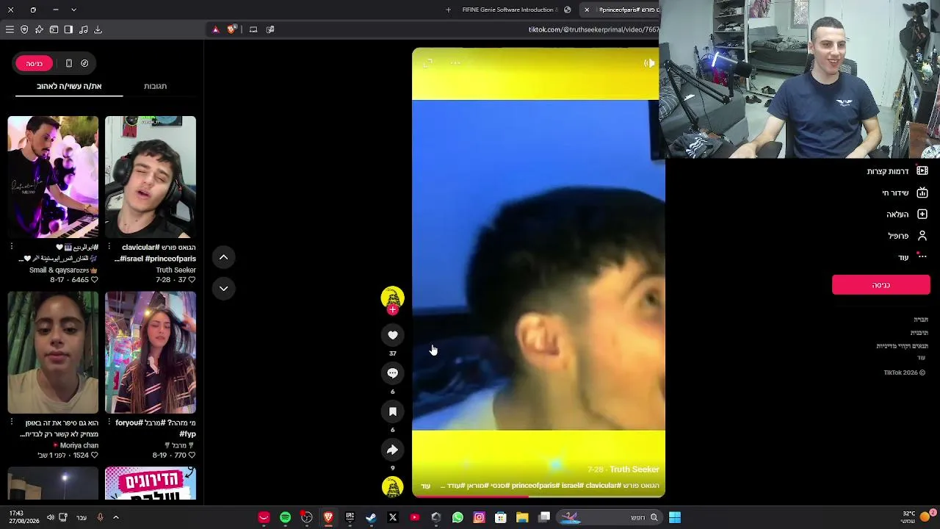
Task: Open Steam from the taskbar
Action: [372, 517]
